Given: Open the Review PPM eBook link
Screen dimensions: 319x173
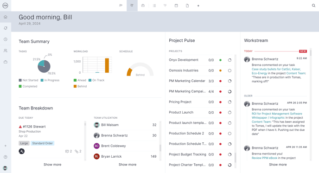Looking at the screenshot, I should pos(264,158).
